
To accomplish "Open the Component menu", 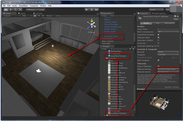I will pyautogui.click(x=34, y=6).
